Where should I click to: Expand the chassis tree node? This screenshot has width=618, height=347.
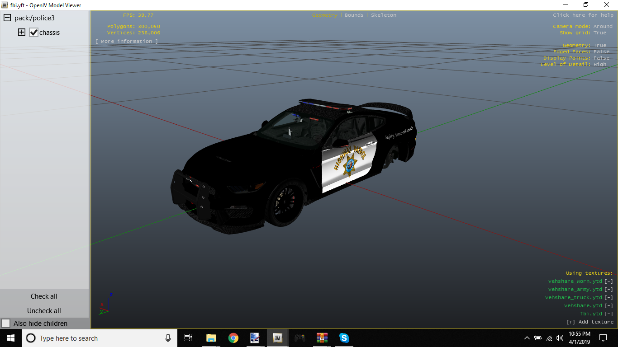[x=21, y=33]
